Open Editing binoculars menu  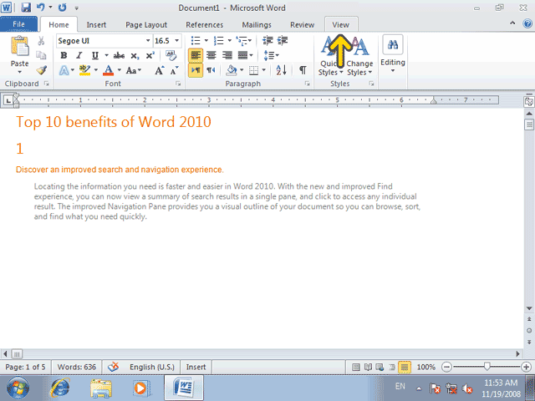(x=393, y=53)
